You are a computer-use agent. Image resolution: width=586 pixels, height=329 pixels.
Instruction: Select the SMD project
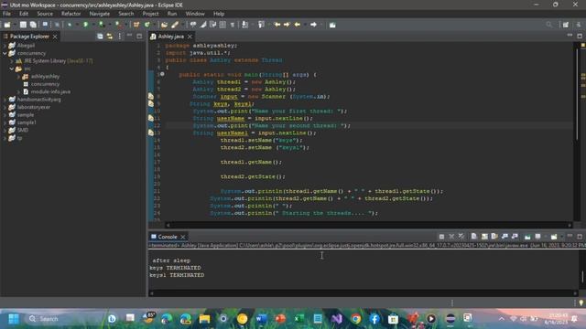22,130
